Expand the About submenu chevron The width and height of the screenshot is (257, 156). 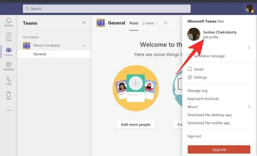click(249, 107)
